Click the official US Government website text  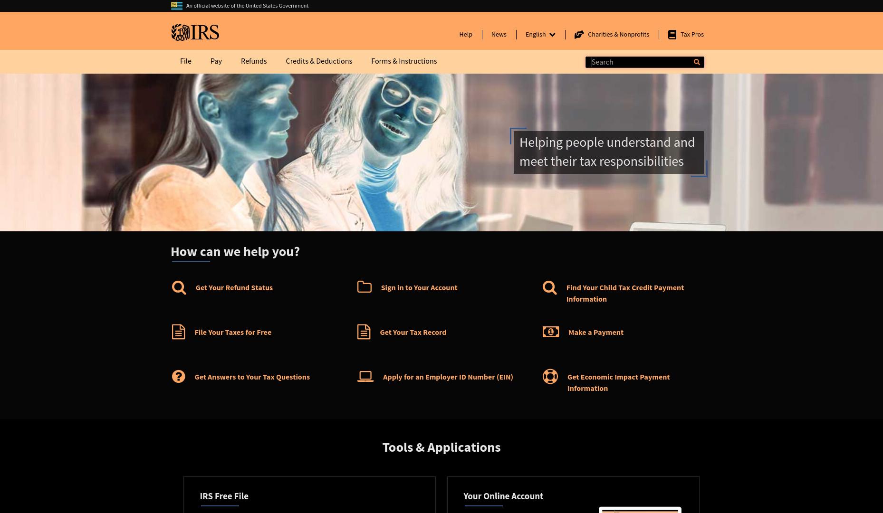click(247, 6)
